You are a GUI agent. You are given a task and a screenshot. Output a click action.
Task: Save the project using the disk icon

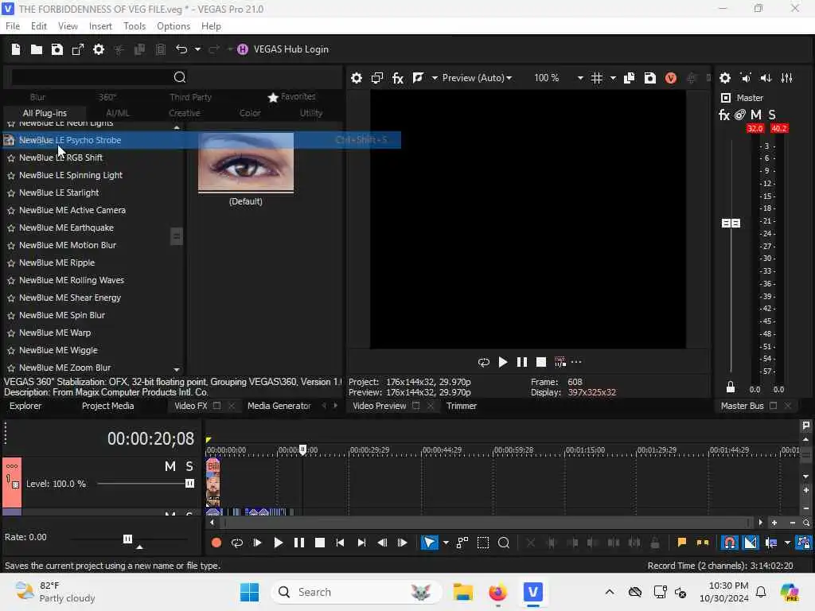[x=57, y=49]
